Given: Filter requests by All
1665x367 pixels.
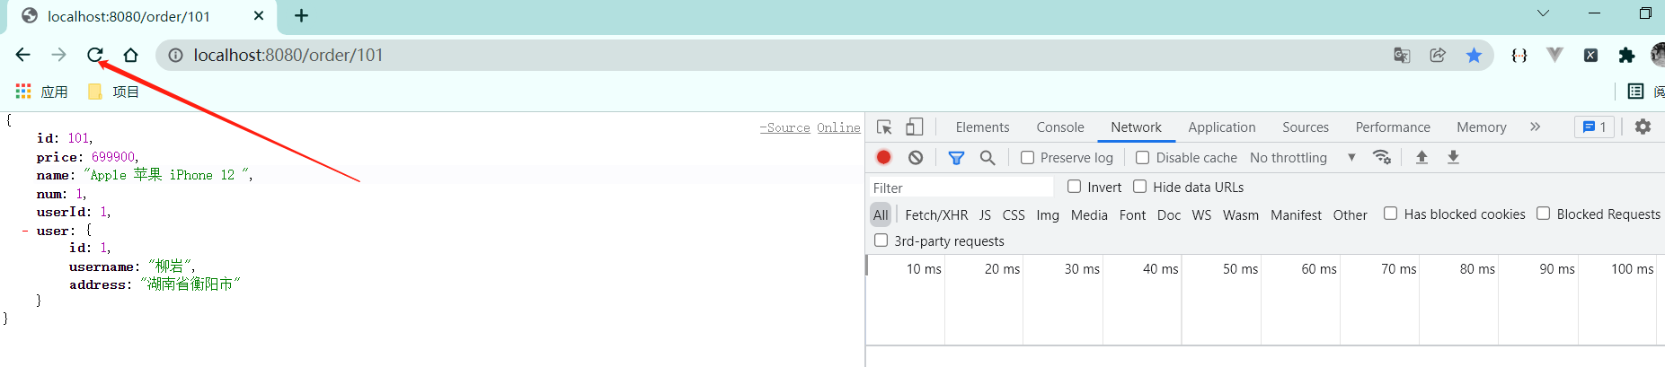Looking at the screenshot, I should (881, 214).
